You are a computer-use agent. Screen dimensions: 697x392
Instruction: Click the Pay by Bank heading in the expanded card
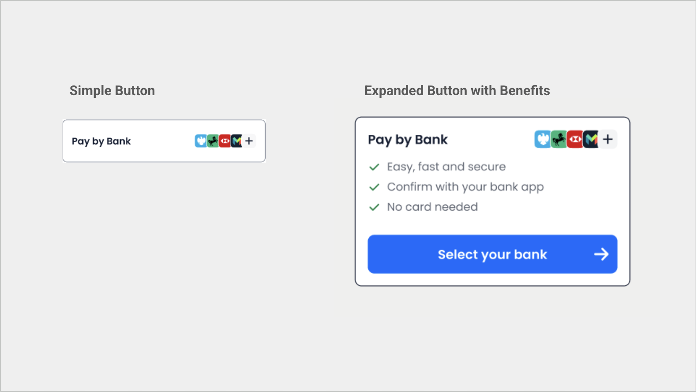(x=408, y=140)
